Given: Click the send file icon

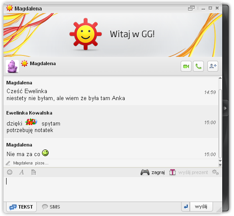Looking at the screenshot, I should point(34,172).
